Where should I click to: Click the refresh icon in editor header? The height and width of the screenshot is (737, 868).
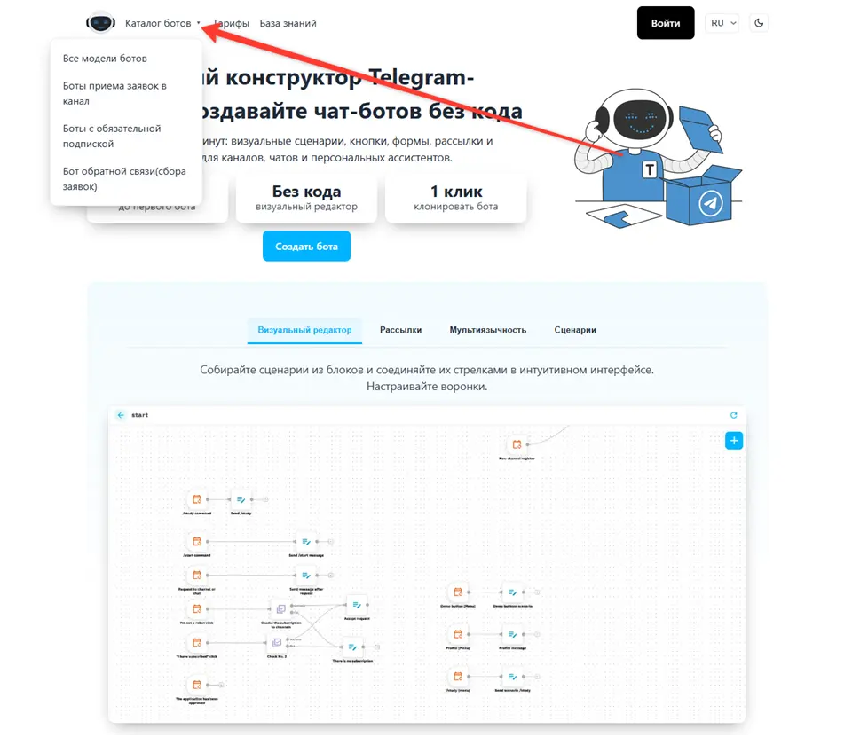coord(733,415)
